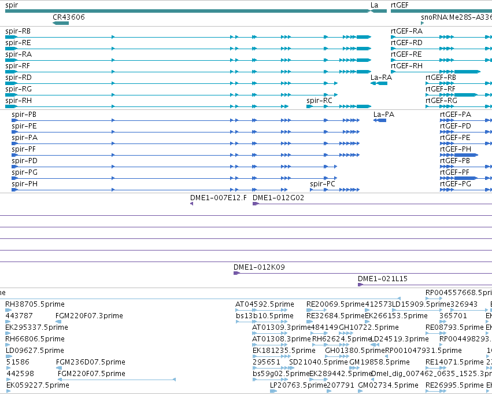Screen dimensions: 492x394
Task: Click the CR43606 gene feature
Action: [x=61, y=23]
